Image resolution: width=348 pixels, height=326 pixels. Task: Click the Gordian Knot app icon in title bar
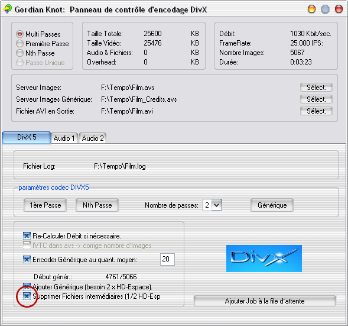[x=8, y=9]
